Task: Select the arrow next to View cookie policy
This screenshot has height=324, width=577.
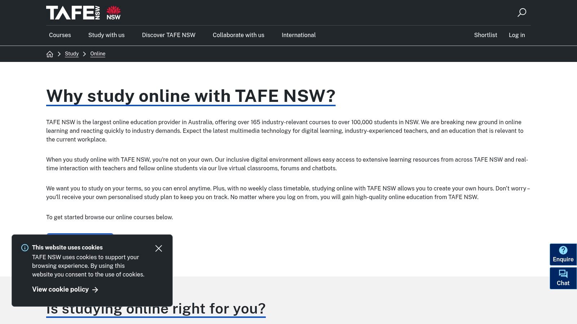Action: coord(96,289)
